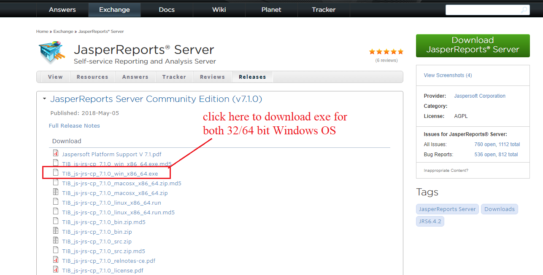Download TIB_js-jrs-cp_7.1.0_macosx_x86_64.zip.md5
Screen dimensions: 543x275
click(x=122, y=183)
